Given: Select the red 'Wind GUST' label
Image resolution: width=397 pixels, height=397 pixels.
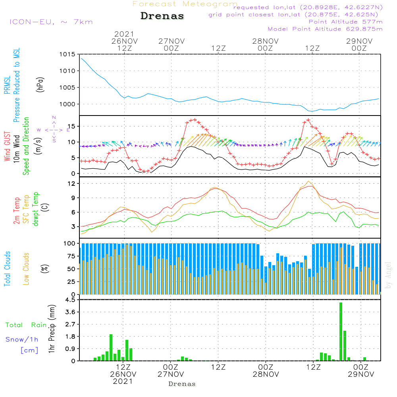Looking at the screenshot, I should (x=7, y=146).
